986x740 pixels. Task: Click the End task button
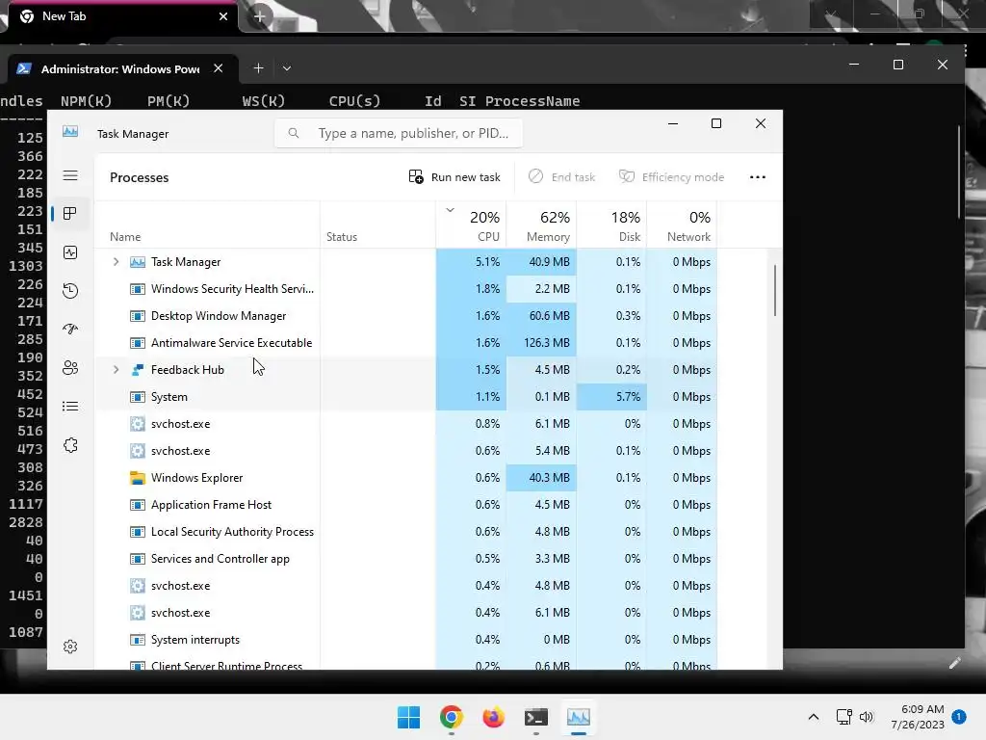tap(561, 177)
